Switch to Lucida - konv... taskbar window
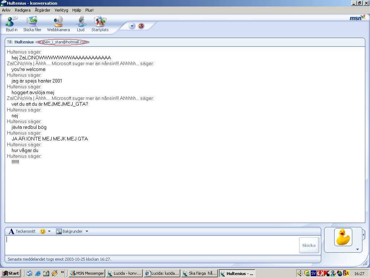The image size is (370, 278). 124,274
